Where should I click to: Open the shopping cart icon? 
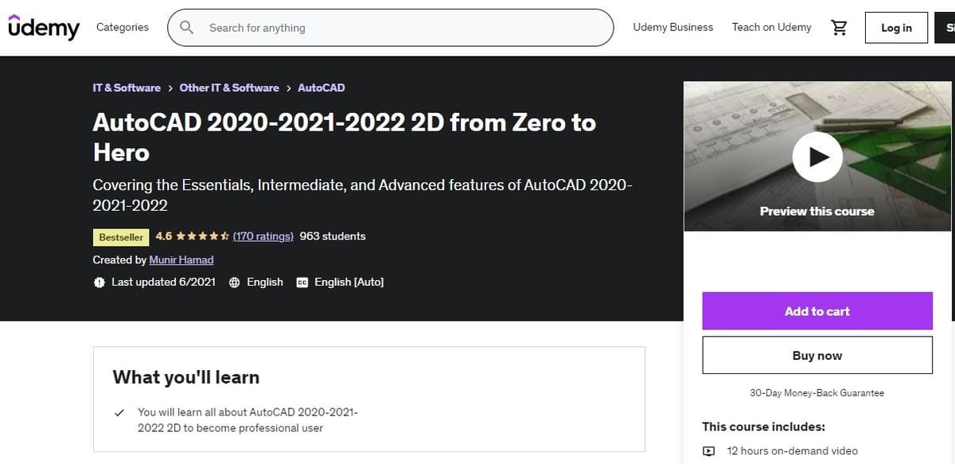tap(839, 28)
